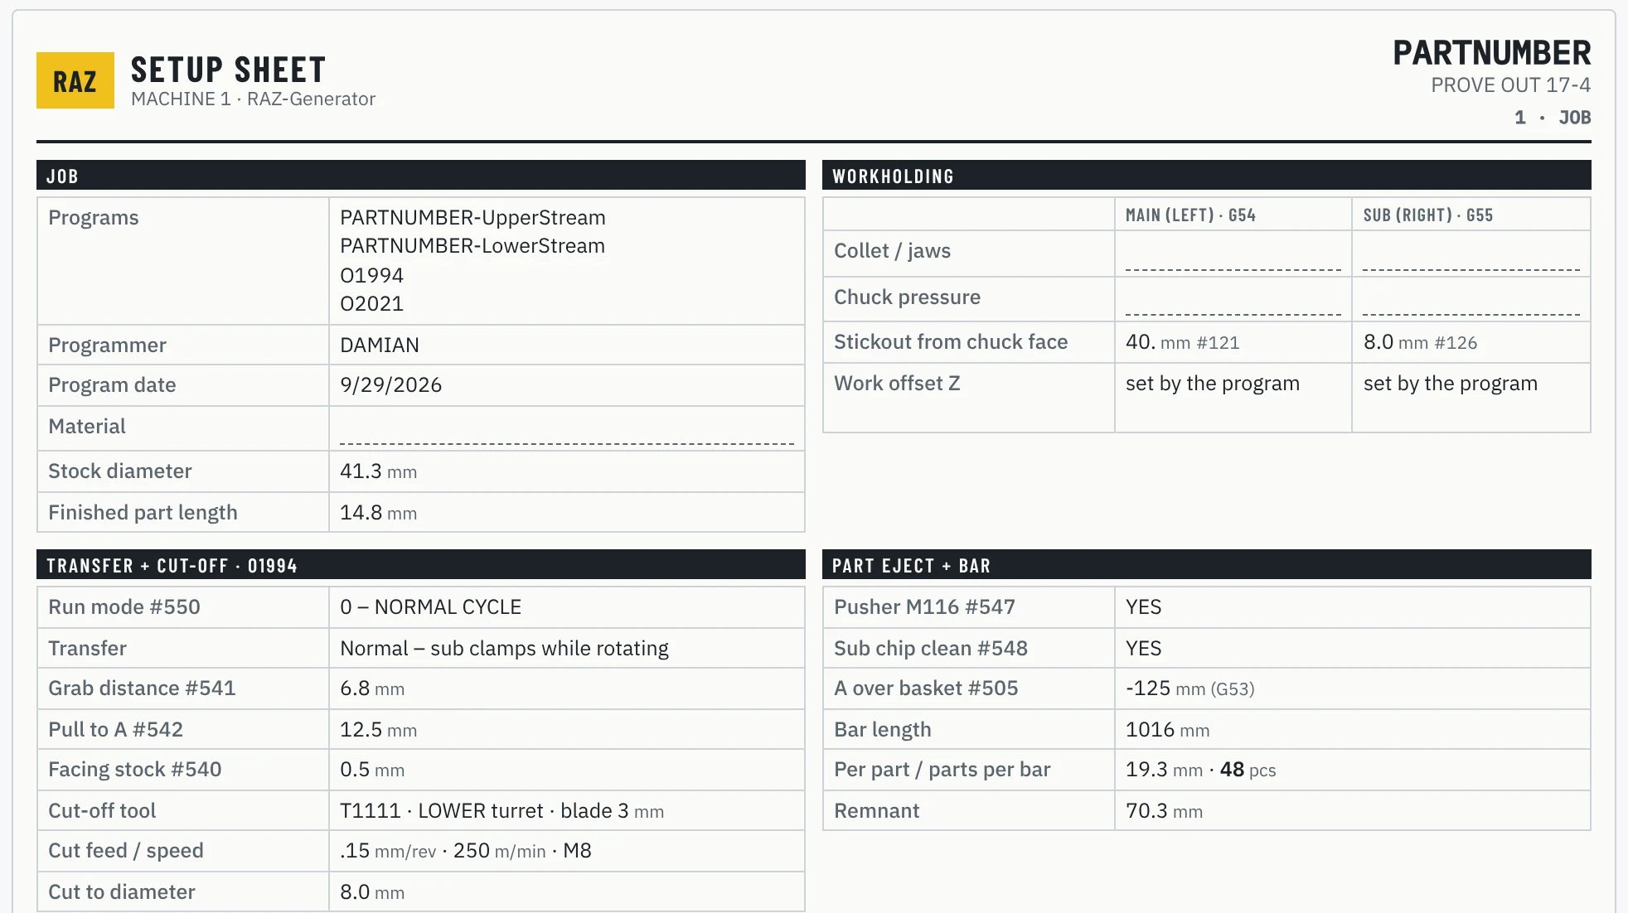Click 'Normal – sub clamps while rotating'
The height and width of the screenshot is (913, 1628).
504,649
